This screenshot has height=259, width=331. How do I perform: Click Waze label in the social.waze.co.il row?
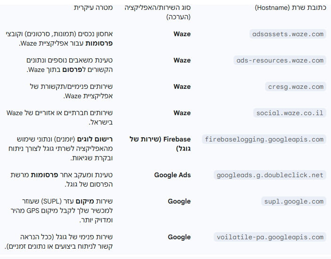click(182, 113)
